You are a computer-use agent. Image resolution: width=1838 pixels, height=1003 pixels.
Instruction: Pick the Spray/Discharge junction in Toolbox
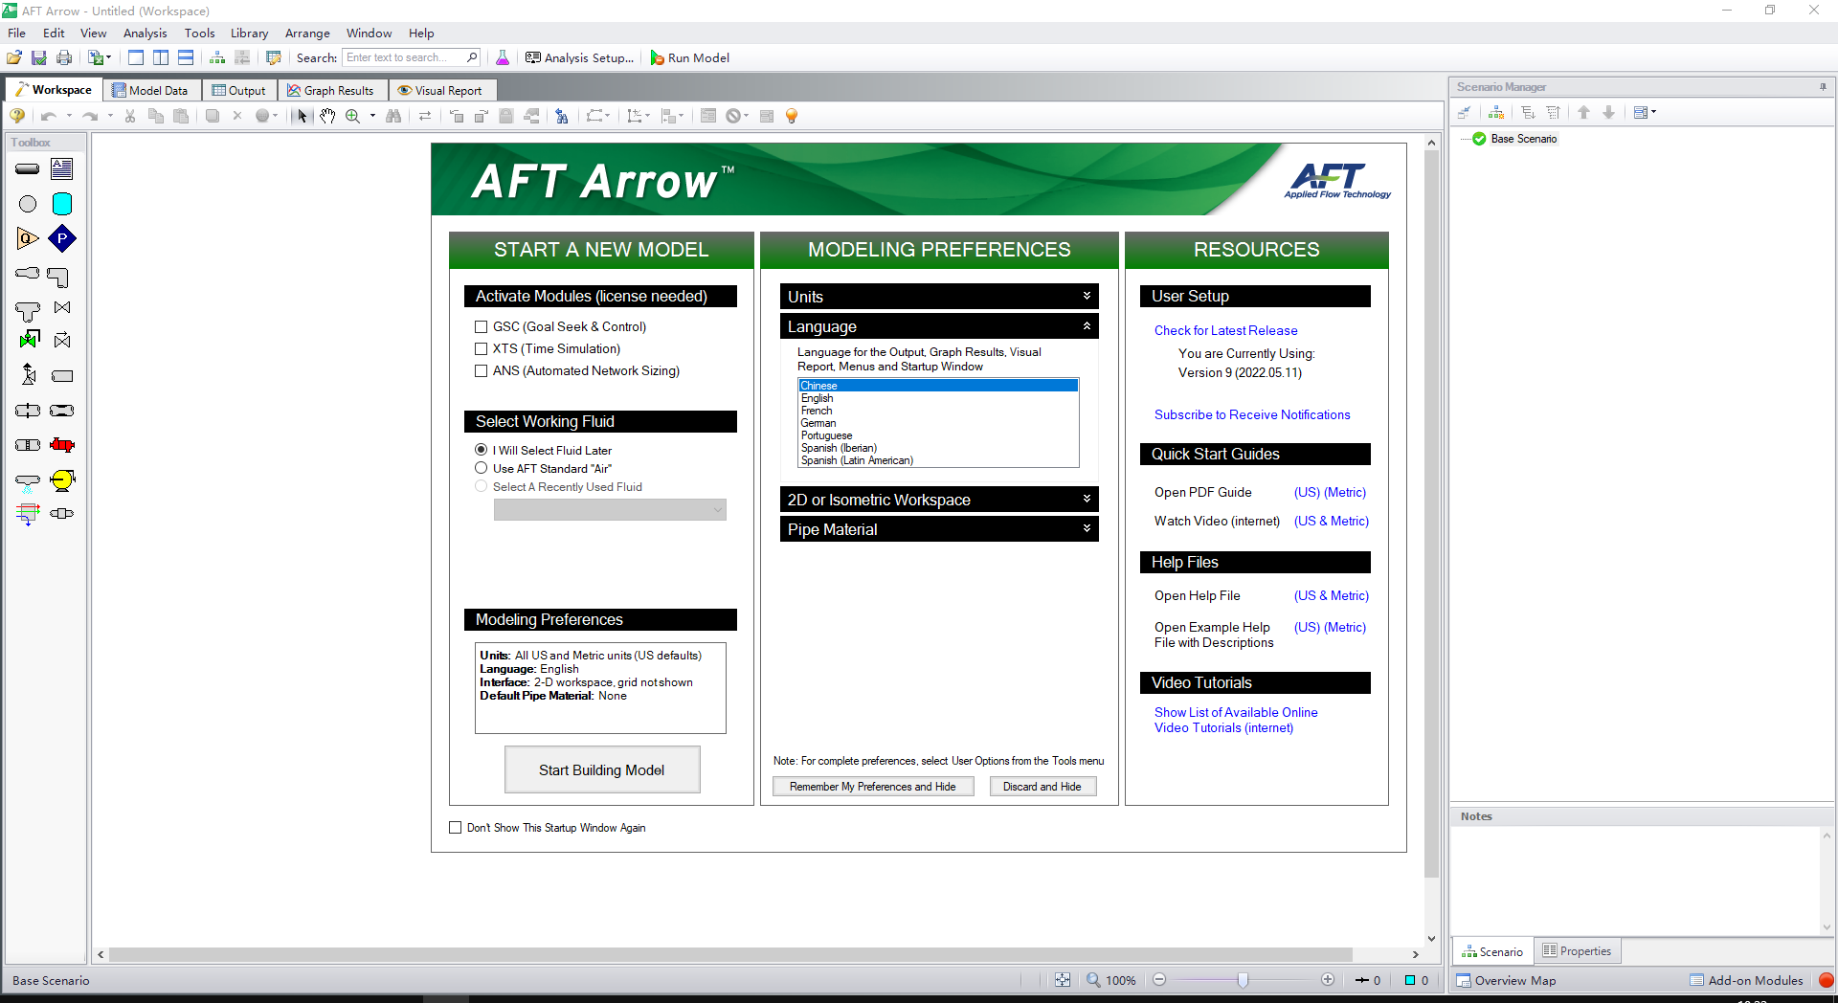(x=28, y=481)
